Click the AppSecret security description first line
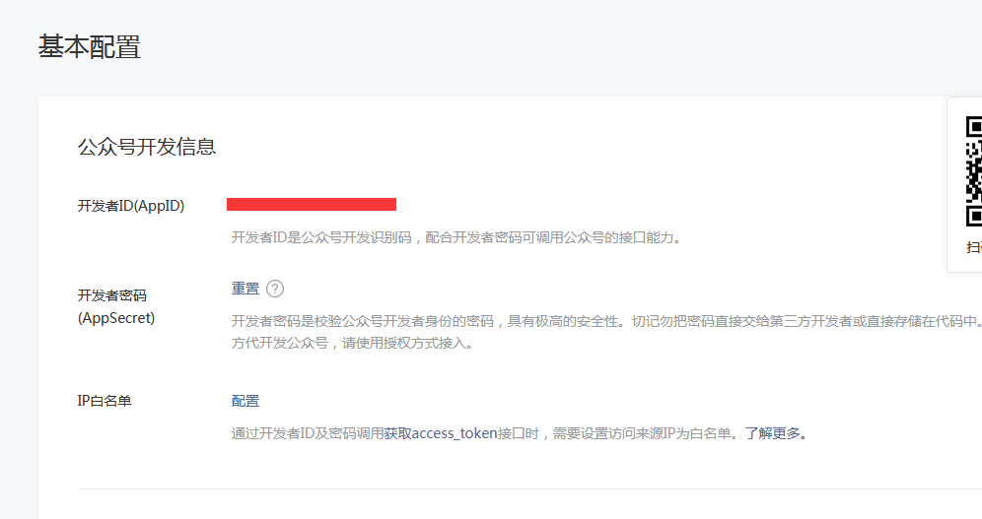This screenshot has width=982, height=519. (x=606, y=321)
